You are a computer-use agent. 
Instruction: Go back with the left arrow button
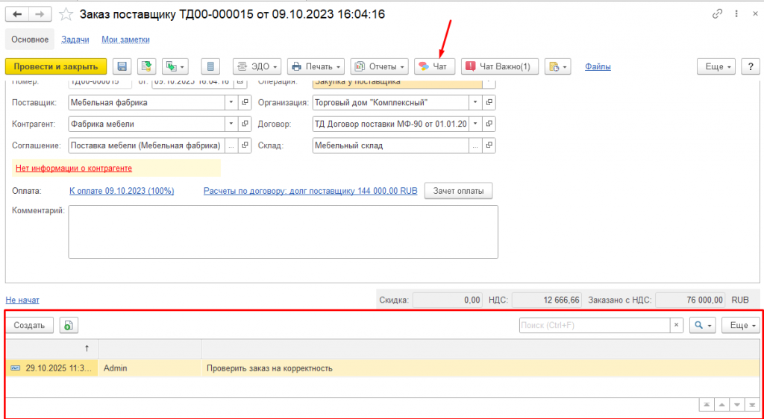tap(18, 14)
